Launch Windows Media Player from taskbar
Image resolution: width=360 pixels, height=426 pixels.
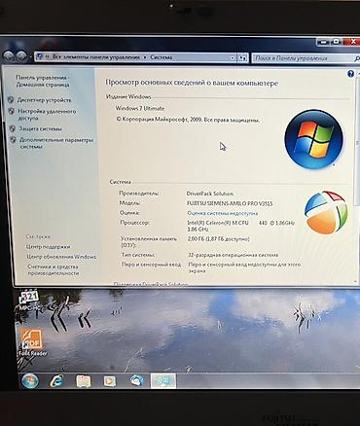click(110, 381)
